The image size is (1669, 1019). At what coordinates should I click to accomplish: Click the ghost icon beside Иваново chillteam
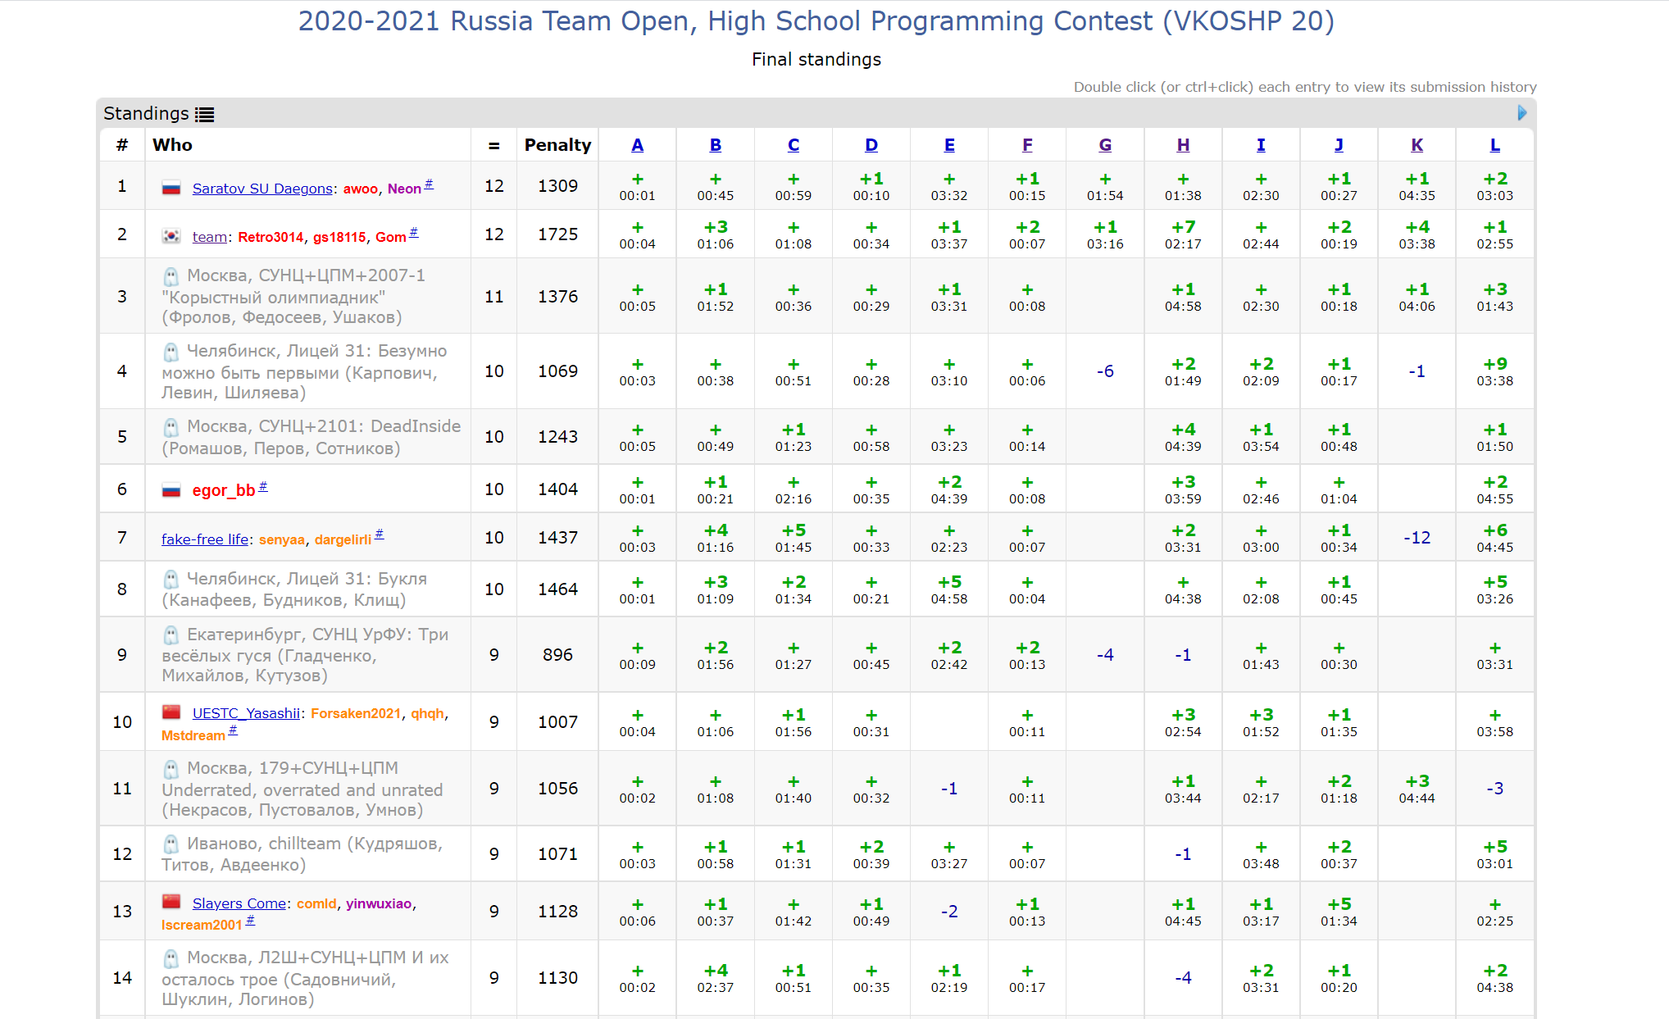click(171, 844)
